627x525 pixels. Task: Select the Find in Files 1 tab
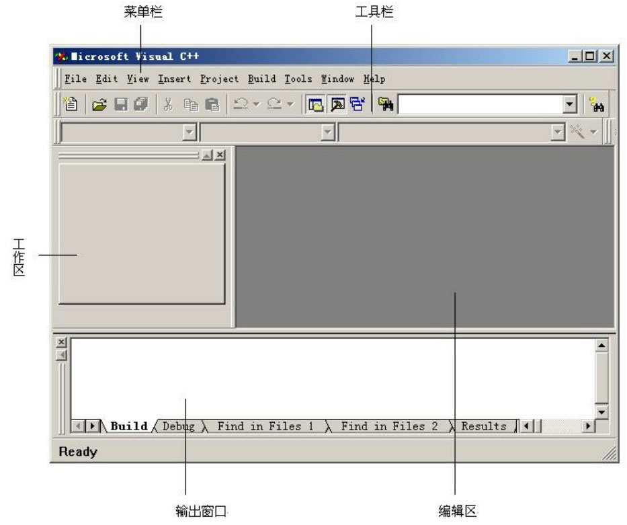point(265,426)
